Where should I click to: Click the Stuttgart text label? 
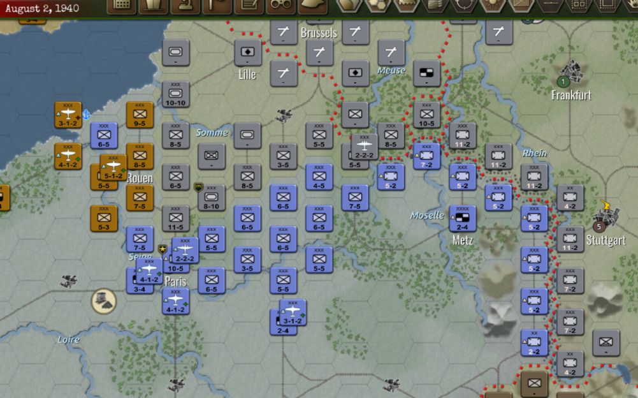point(606,240)
